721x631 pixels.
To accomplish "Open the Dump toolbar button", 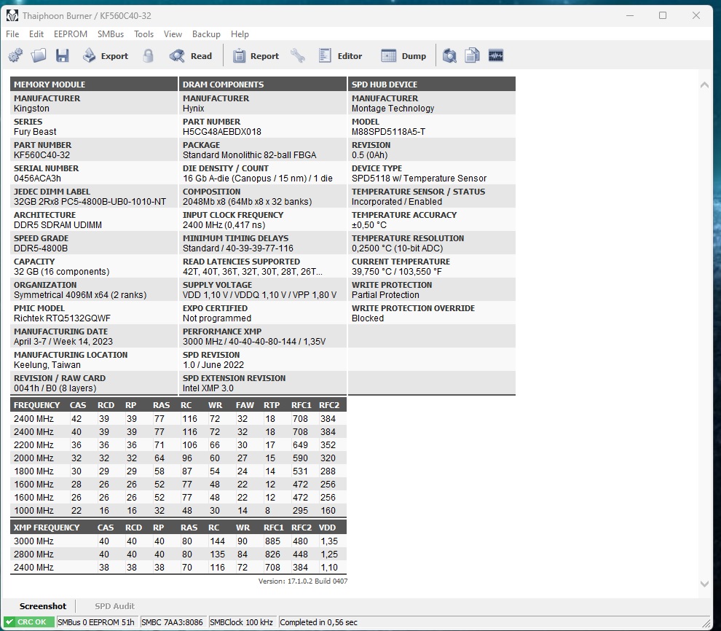I will (403, 55).
